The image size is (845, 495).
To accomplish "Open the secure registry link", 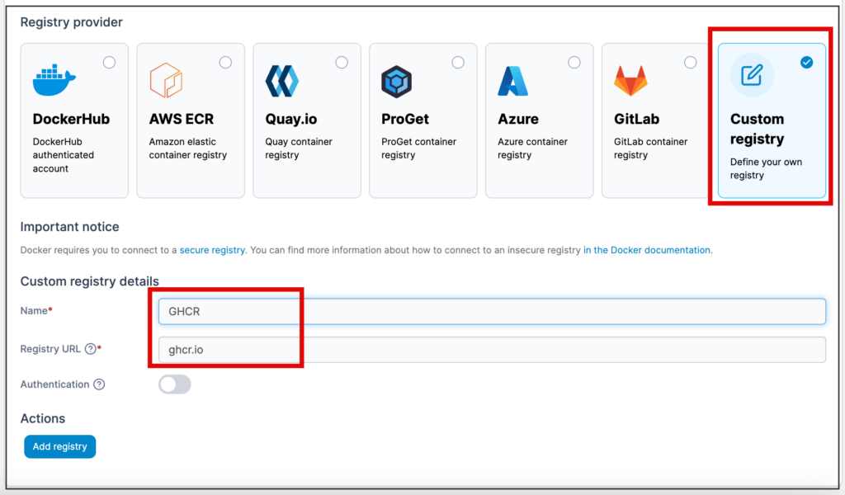I will (x=212, y=250).
